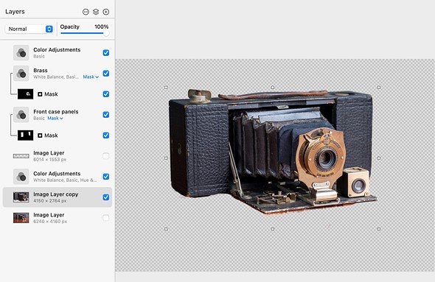Select the bottom Image Layer thumbnail

pos(21,218)
